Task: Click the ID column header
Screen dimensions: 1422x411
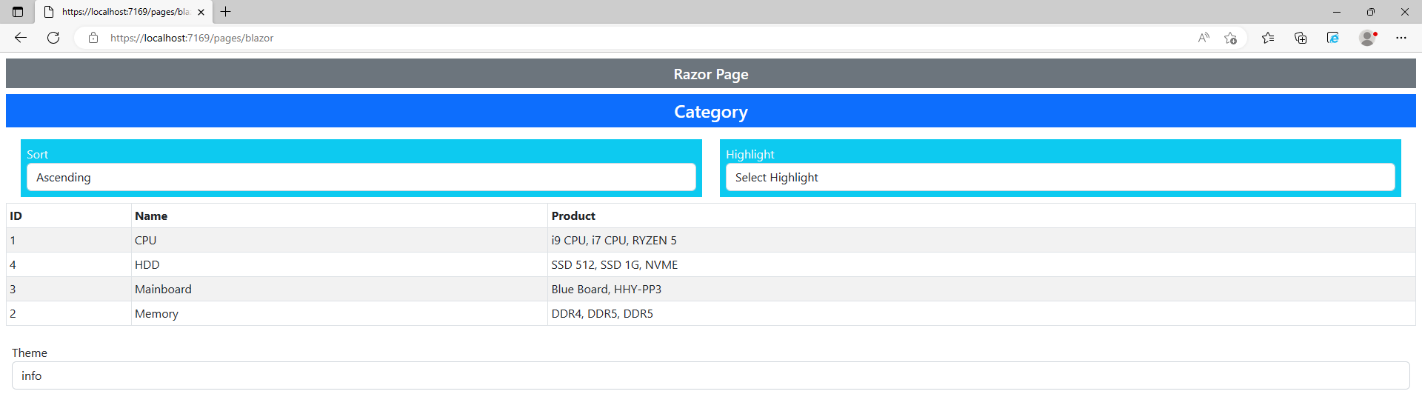Action: pos(69,216)
